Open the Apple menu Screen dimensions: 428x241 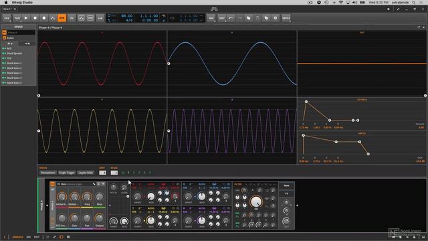click(6, 3)
